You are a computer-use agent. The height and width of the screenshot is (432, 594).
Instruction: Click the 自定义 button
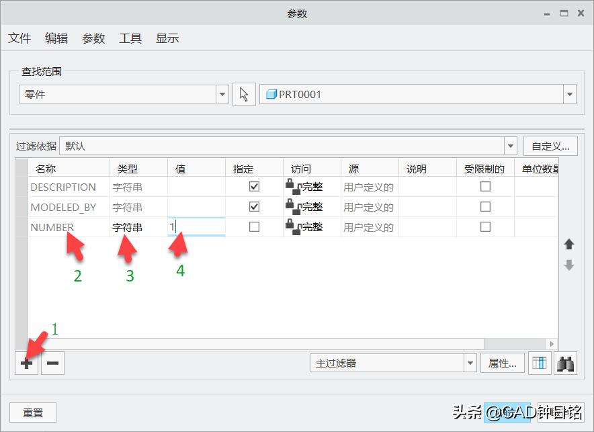tap(551, 145)
